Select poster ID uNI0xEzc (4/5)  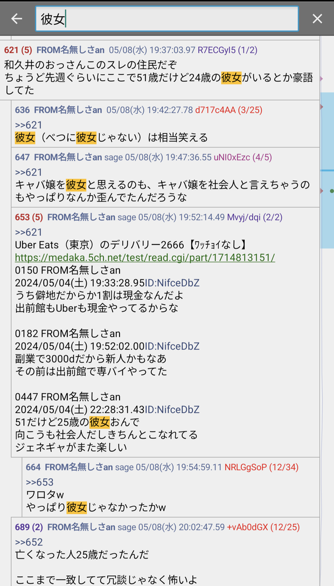click(x=242, y=157)
